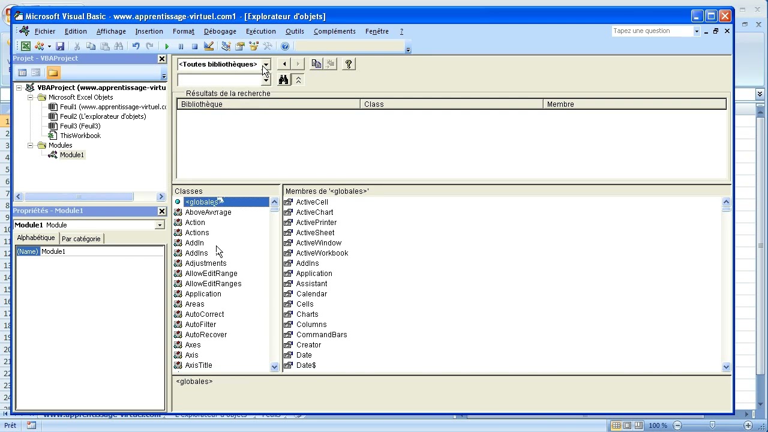
Task: Click Copy to Clipboard icon in Object Browser
Action: (316, 64)
